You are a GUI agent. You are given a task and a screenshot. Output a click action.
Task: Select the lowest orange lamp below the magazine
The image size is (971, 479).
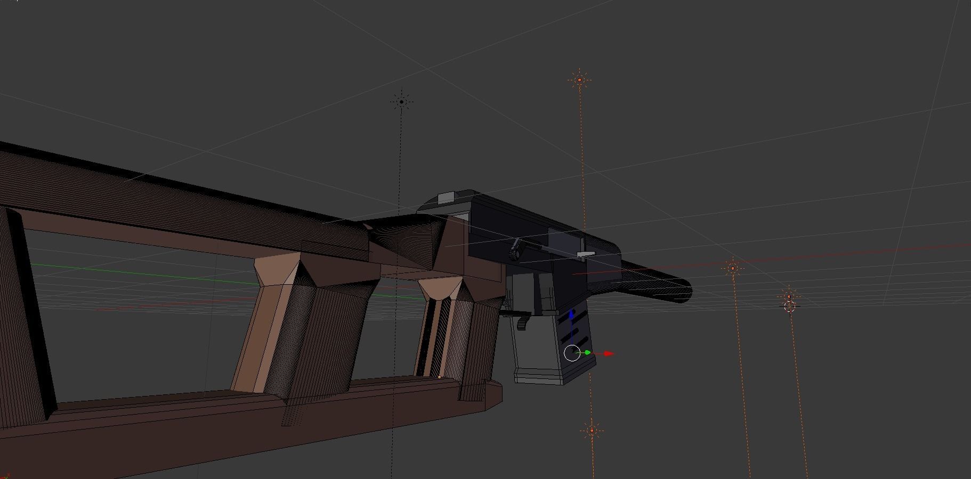click(592, 431)
